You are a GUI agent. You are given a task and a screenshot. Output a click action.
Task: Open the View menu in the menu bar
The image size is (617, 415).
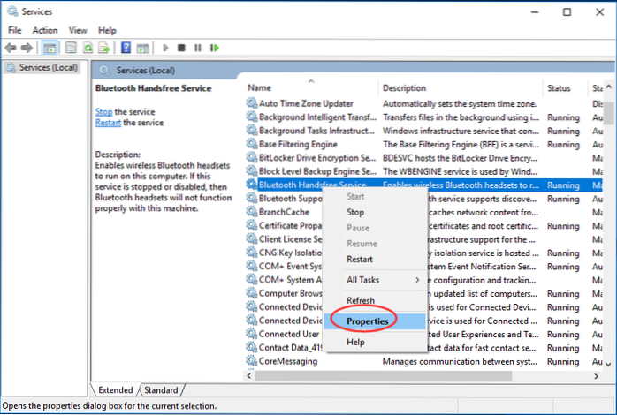(78, 30)
